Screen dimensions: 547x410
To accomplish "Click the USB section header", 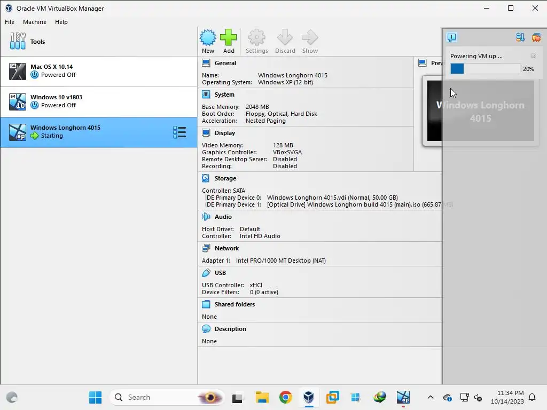I will click(x=220, y=273).
